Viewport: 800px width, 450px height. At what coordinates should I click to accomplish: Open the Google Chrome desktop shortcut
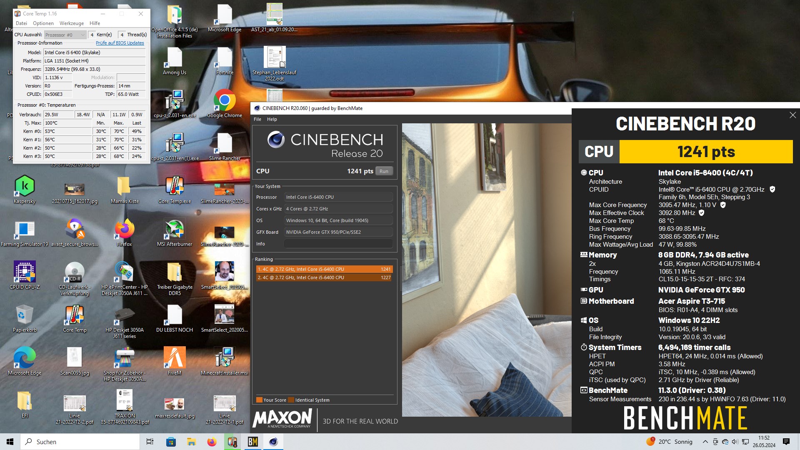(x=225, y=104)
